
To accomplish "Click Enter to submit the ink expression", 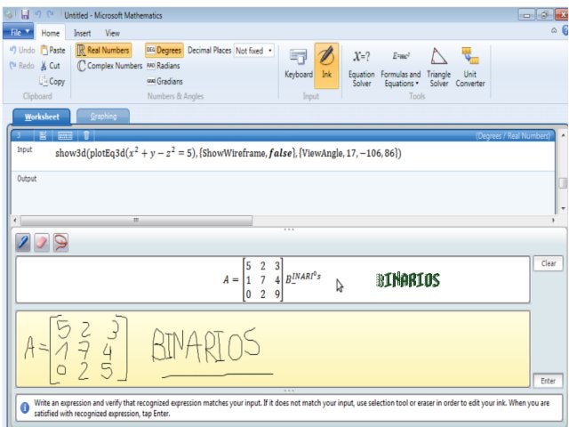I will pos(548,381).
